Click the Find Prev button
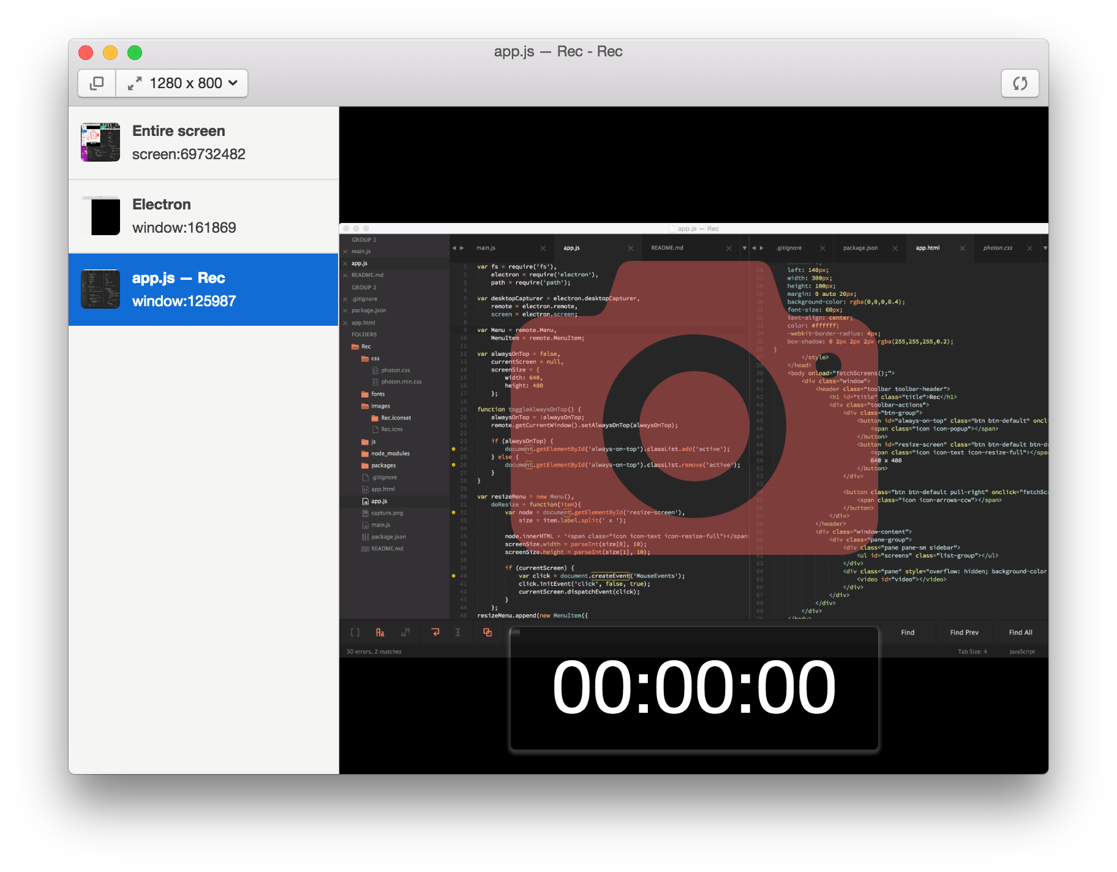 pos(964,633)
